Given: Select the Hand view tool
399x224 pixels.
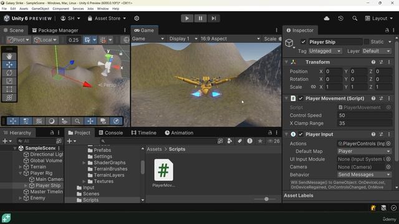Looking at the screenshot, I should (x=9, y=57).
